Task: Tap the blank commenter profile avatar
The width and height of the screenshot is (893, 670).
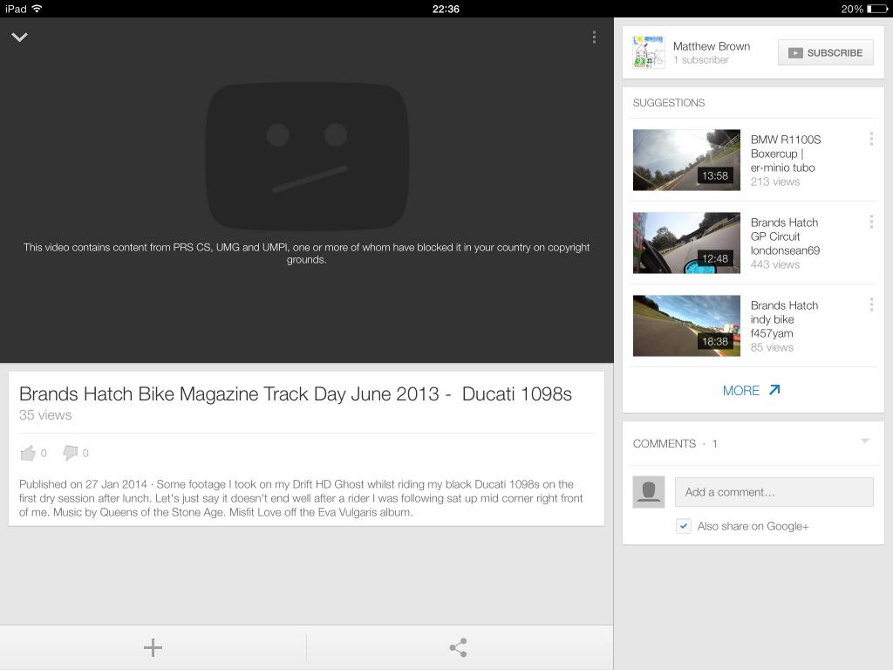Action: point(649,492)
